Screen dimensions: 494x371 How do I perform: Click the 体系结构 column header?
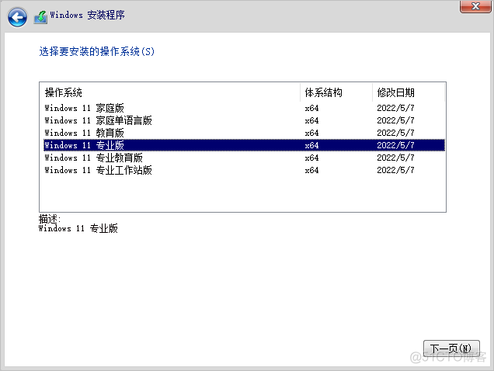336,92
